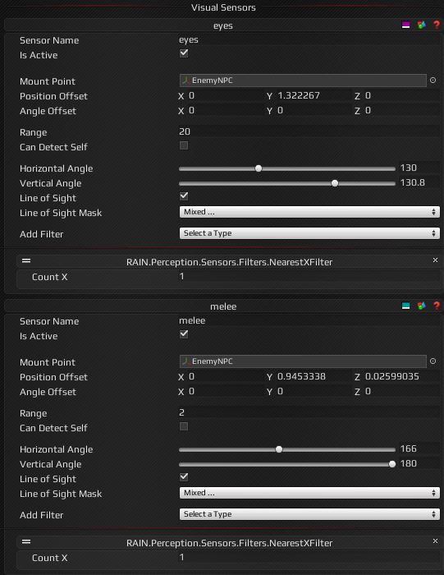Screen dimensions: 444x575
Task: Click the melee sensor teal color swatch
Action: (405, 306)
